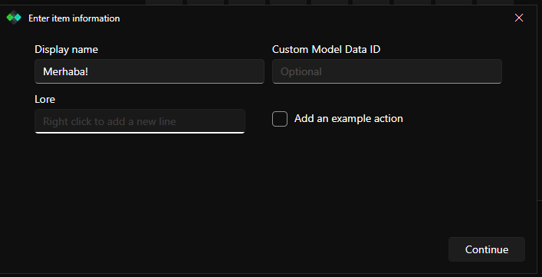542x277 pixels.
Task: Place cursor on the 'Merhaba!' text
Action: [x=66, y=71]
